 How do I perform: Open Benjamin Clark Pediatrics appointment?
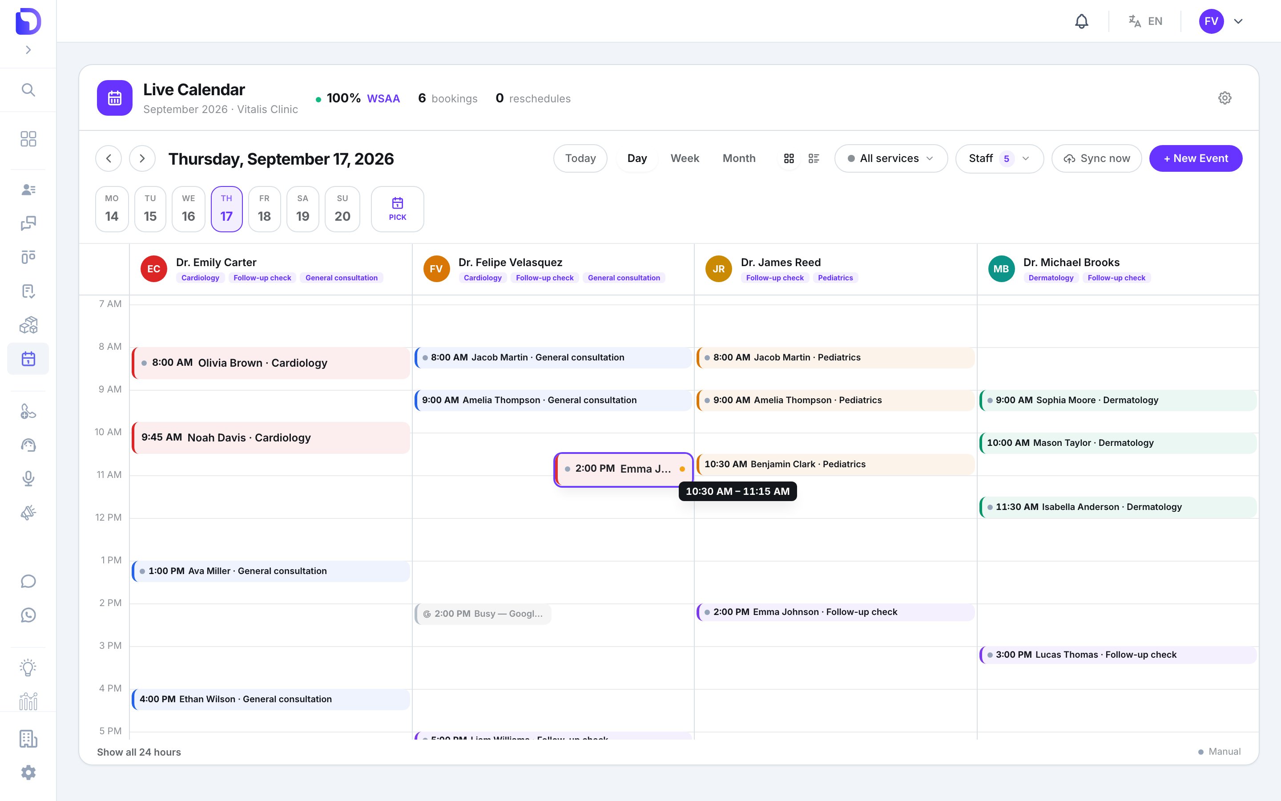coord(836,464)
